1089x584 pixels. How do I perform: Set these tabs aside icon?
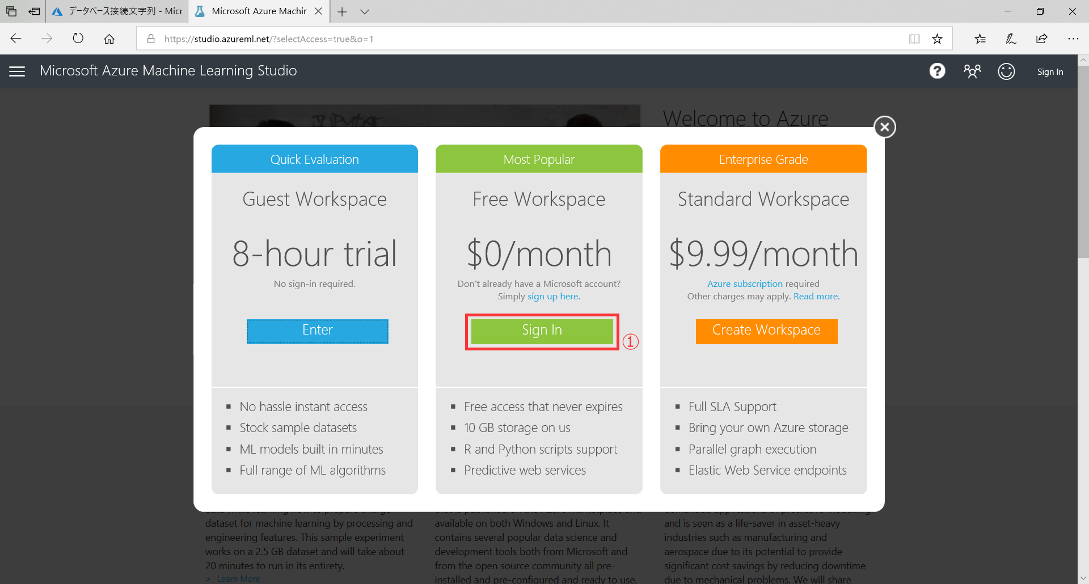(34, 11)
